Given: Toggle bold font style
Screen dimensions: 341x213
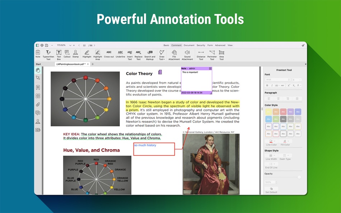Looking at the screenshot, I should (x=267, y=85).
